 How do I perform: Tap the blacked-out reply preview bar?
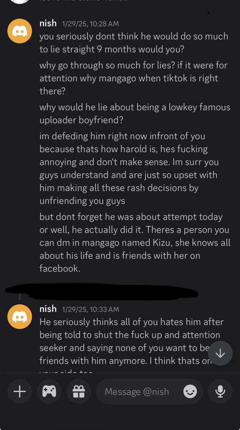tap(102, 291)
